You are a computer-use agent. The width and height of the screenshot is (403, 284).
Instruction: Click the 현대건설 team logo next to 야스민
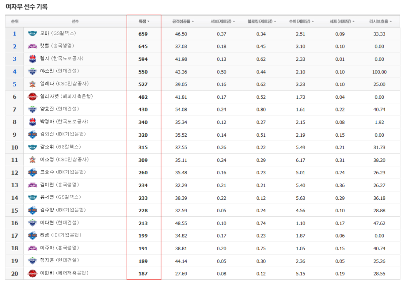pos(33,71)
